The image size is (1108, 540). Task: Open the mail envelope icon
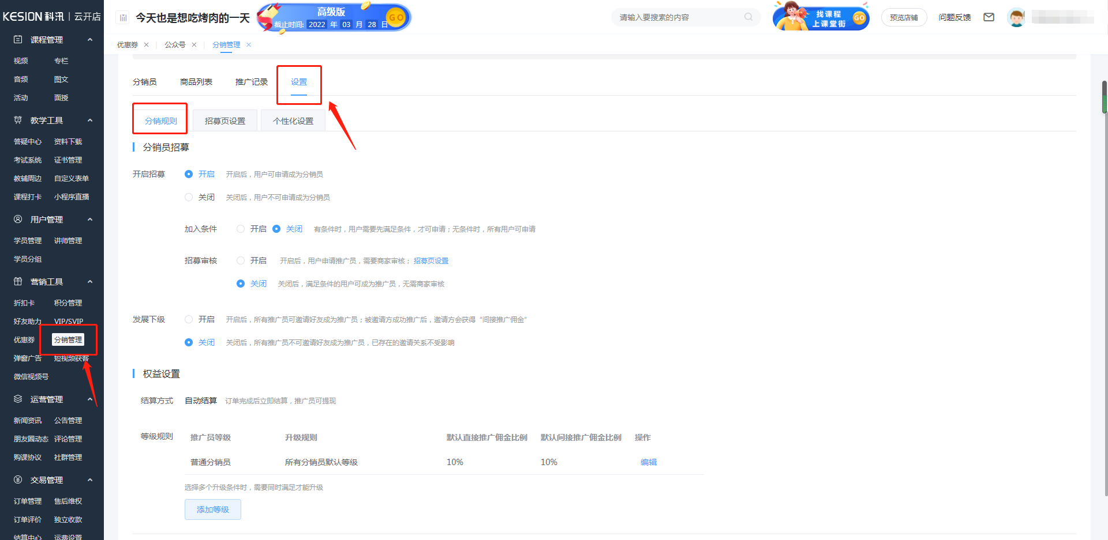(989, 17)
